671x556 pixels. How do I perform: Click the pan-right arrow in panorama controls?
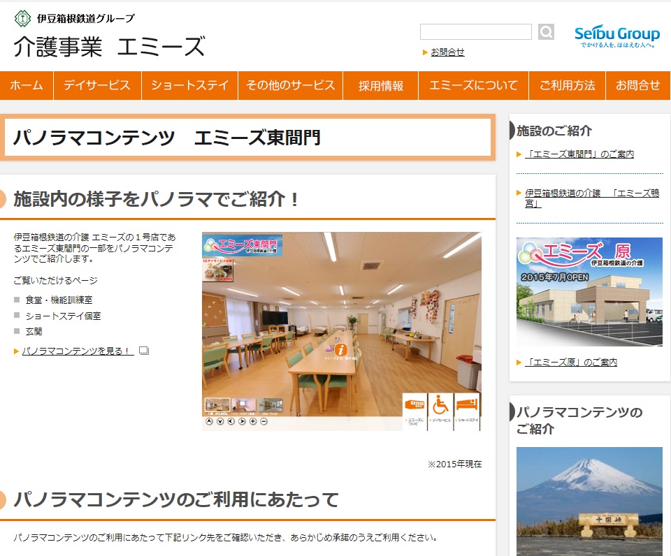point(242,421)
